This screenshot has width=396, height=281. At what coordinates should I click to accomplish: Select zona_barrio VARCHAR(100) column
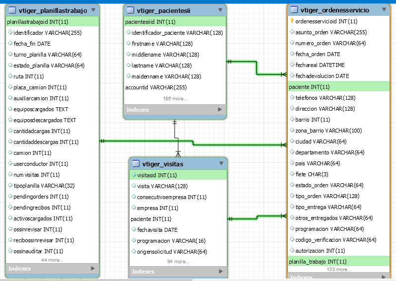click(x=338, y=131)
